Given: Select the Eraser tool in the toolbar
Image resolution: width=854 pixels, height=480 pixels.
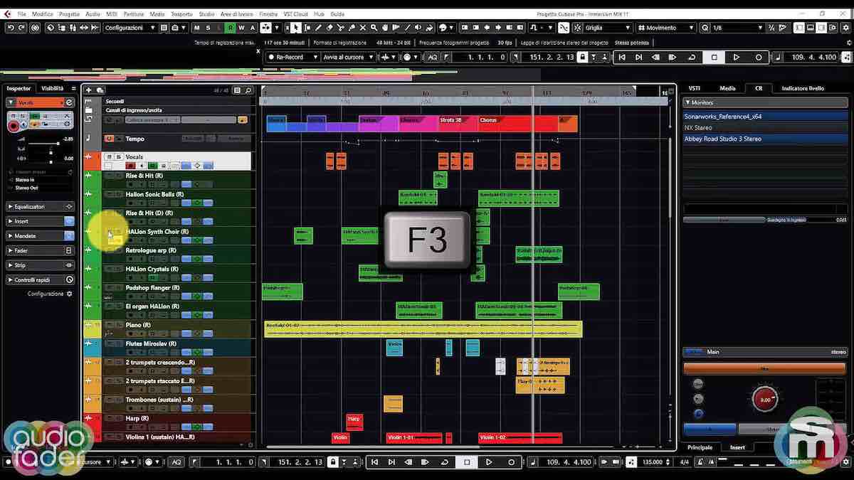Looking at the screenshot, I should 329,27.
